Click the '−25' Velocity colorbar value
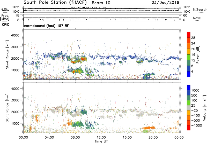Image resolution: width=207 pixels, height=143 pixels. [x=195, y=110]
